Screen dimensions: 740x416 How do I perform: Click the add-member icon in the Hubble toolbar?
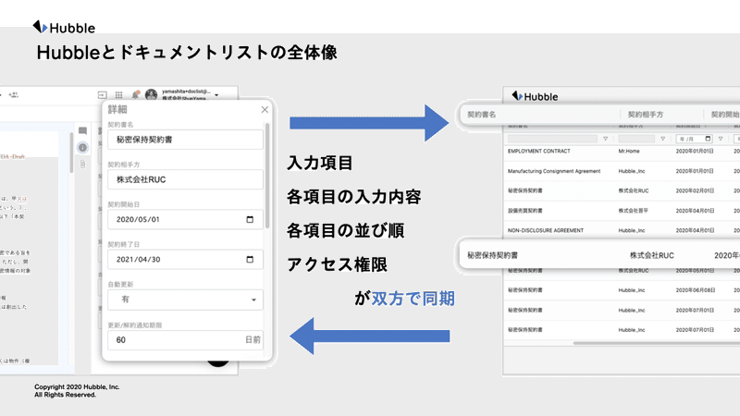(x=13, y=95)
